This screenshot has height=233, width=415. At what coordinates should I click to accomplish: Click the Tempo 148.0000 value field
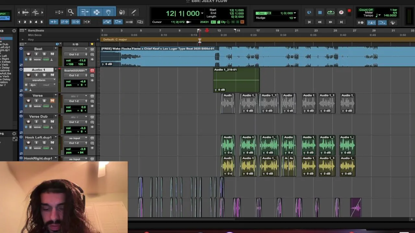tap(390, 16)
